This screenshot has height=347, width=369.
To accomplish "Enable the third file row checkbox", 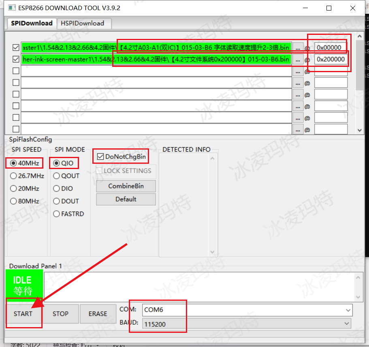I will (x=16, y=71).
